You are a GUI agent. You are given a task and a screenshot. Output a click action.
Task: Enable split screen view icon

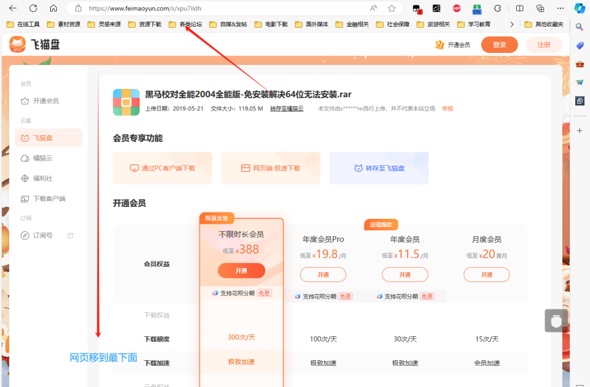520,8
